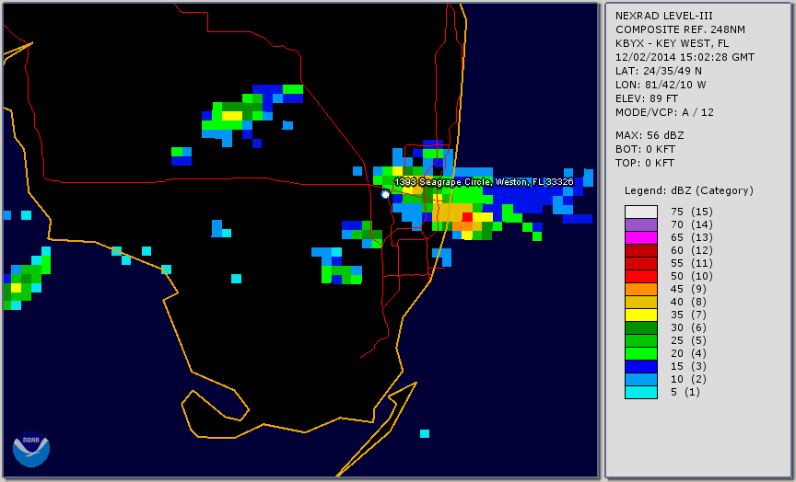Click the LON: 81/42/10 W value
The width and height of the screenshot is (796, 482).
click(661, 85)
